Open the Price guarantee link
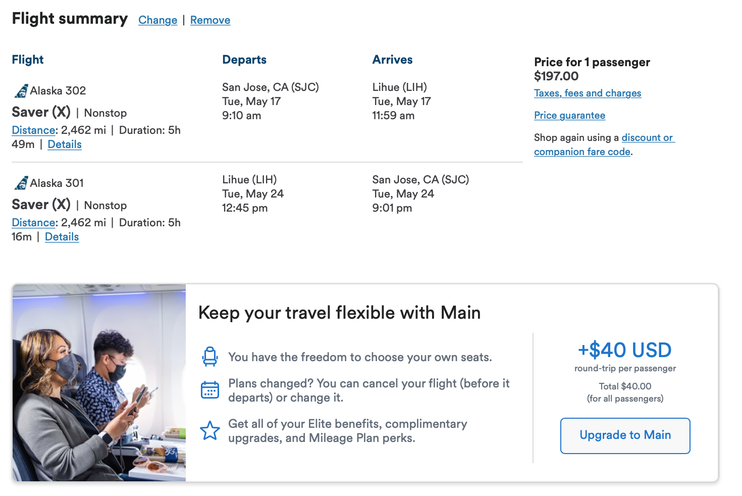Screen dimensions: 742x496 pyautogui.click(x=569, y=116)
